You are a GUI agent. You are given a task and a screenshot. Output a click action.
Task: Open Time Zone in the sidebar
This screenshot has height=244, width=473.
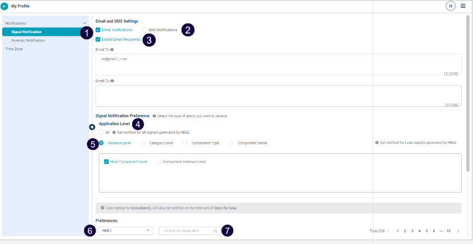(15, 49)
